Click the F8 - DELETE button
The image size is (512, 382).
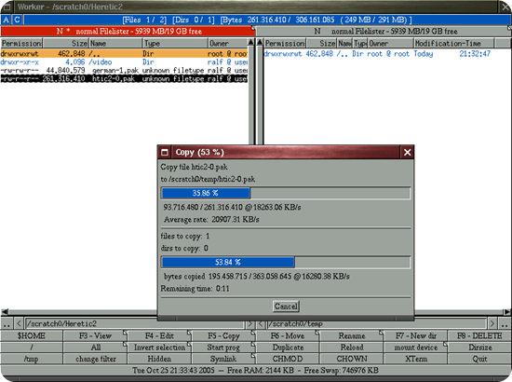[479, 335]
